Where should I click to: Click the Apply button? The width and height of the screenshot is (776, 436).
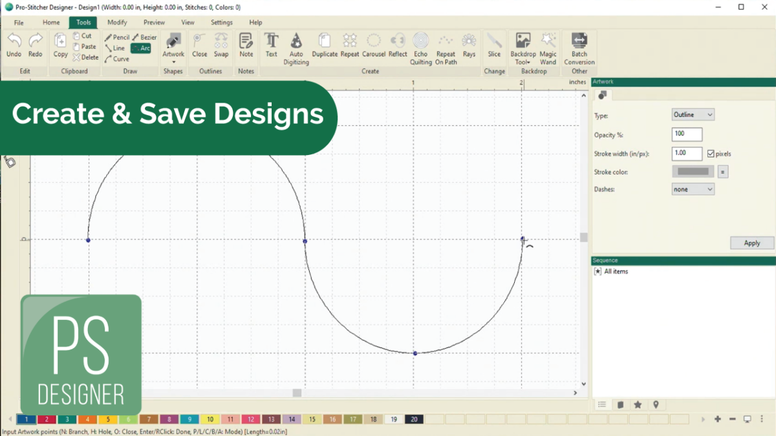point(751,243)
